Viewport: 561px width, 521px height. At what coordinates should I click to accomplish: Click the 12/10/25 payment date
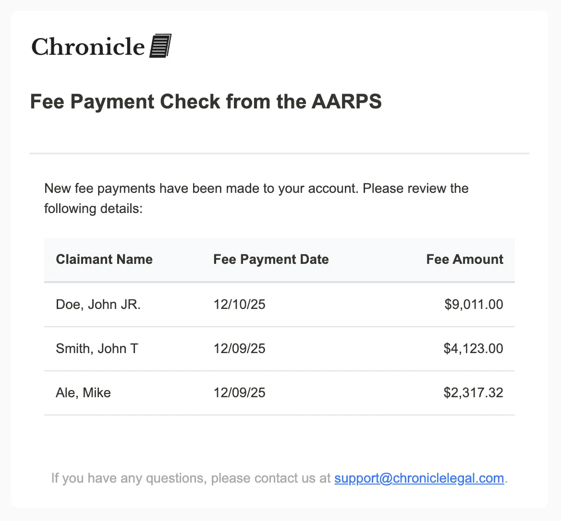[239, 305]
